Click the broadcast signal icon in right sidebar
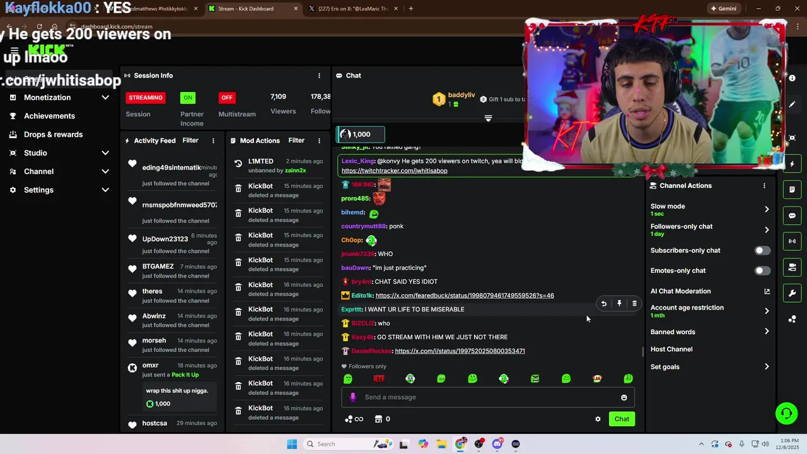This screenshot has height=454, width=807. 792,242
